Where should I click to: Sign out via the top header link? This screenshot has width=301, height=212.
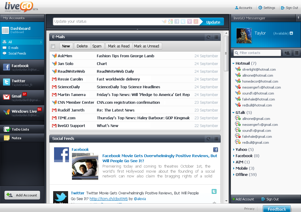[x=289, y=8]
